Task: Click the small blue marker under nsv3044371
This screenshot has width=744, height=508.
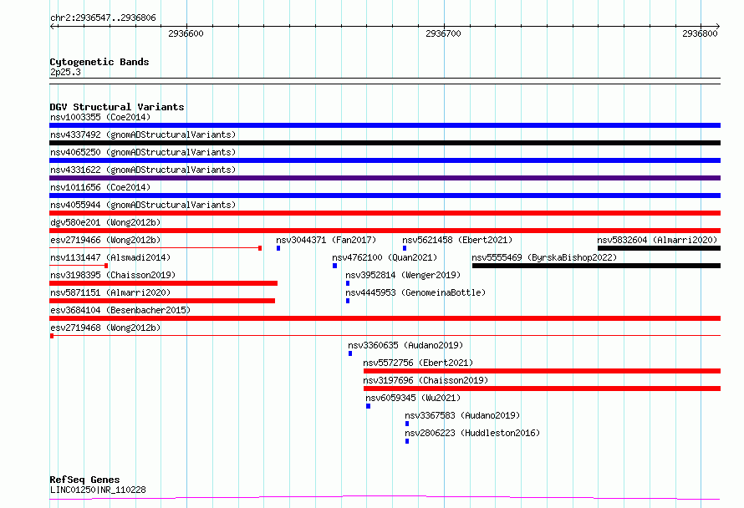Action: tap(278, 248)
